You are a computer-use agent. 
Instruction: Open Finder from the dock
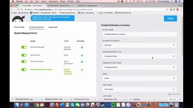point(17,105)
